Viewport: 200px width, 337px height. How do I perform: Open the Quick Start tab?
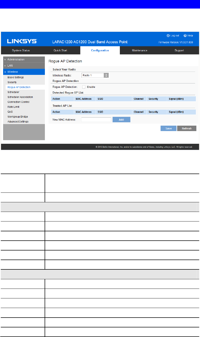60,51
